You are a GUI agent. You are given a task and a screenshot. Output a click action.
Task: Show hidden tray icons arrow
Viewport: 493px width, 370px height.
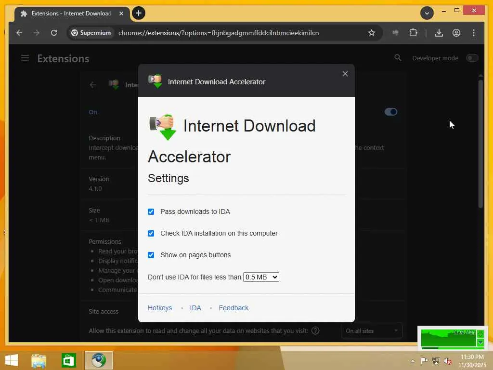413,361
